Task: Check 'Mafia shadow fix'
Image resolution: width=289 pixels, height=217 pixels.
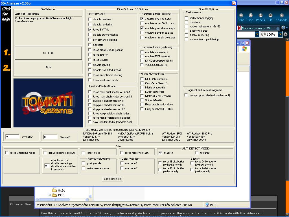Action: (142, 88)
